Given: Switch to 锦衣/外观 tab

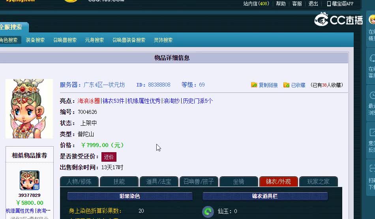Looking at the screenshot, I should 278,181.
